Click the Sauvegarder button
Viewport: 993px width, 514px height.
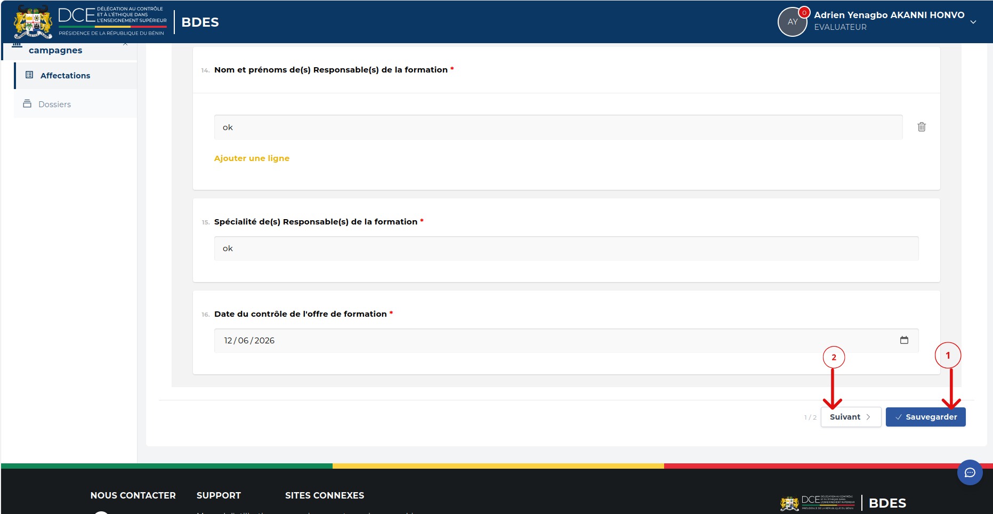click(926, 417)
